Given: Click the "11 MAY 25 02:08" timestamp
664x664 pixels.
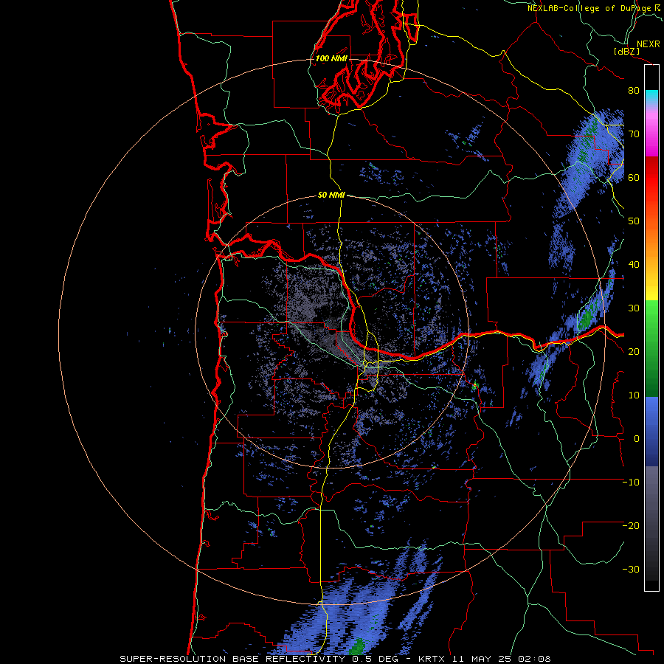Looking at the screenshot, I should pyautogui.click(x=501, y=659).
